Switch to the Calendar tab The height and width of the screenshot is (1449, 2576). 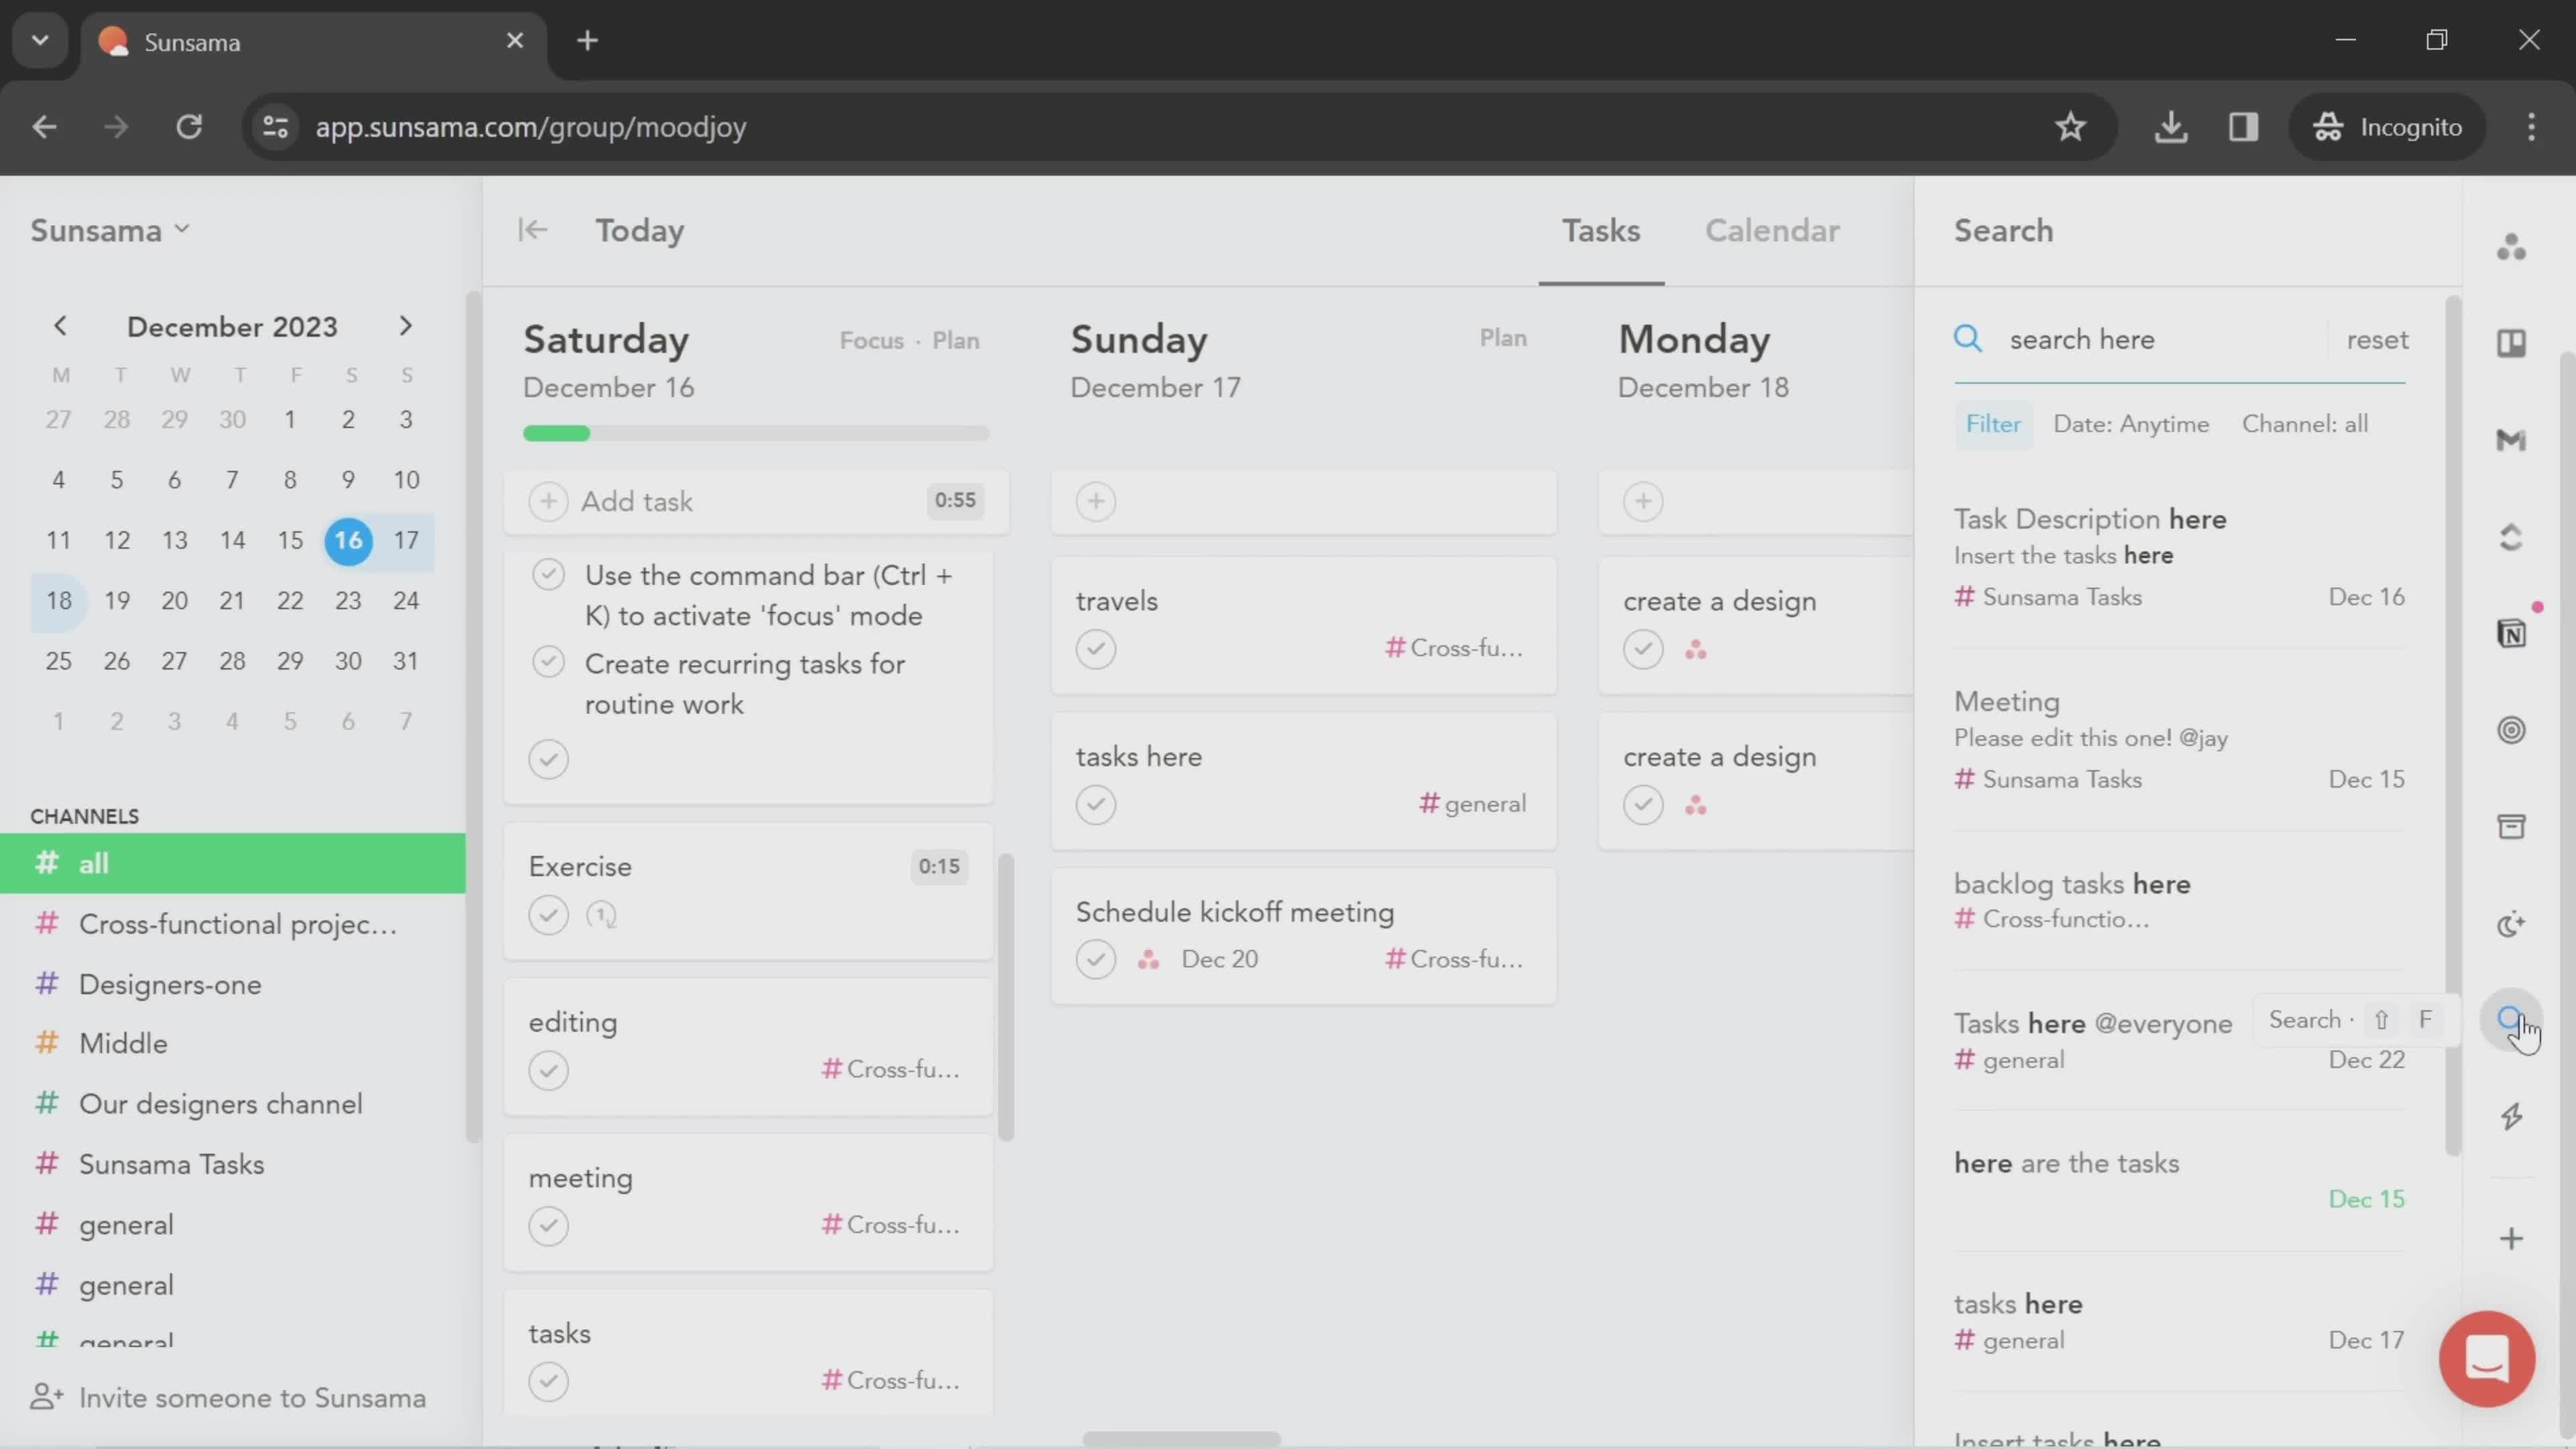pos(1773,230)
